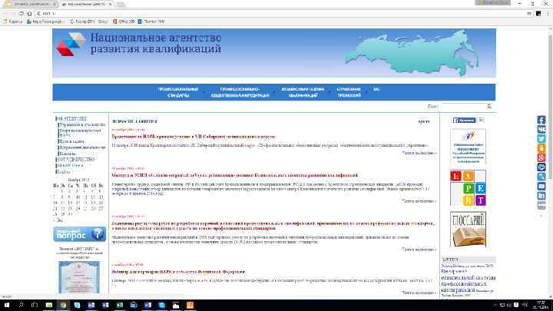Open 'ОБ АГЕНТСТВЕ' sidebar section
The image size is (553, 311).
(x=71, y=118)
